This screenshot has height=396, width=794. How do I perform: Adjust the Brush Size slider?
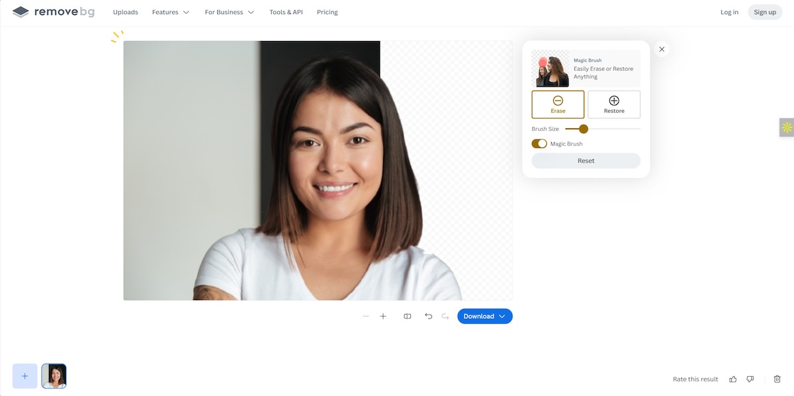pyautogui.click(x=583, y=129)
